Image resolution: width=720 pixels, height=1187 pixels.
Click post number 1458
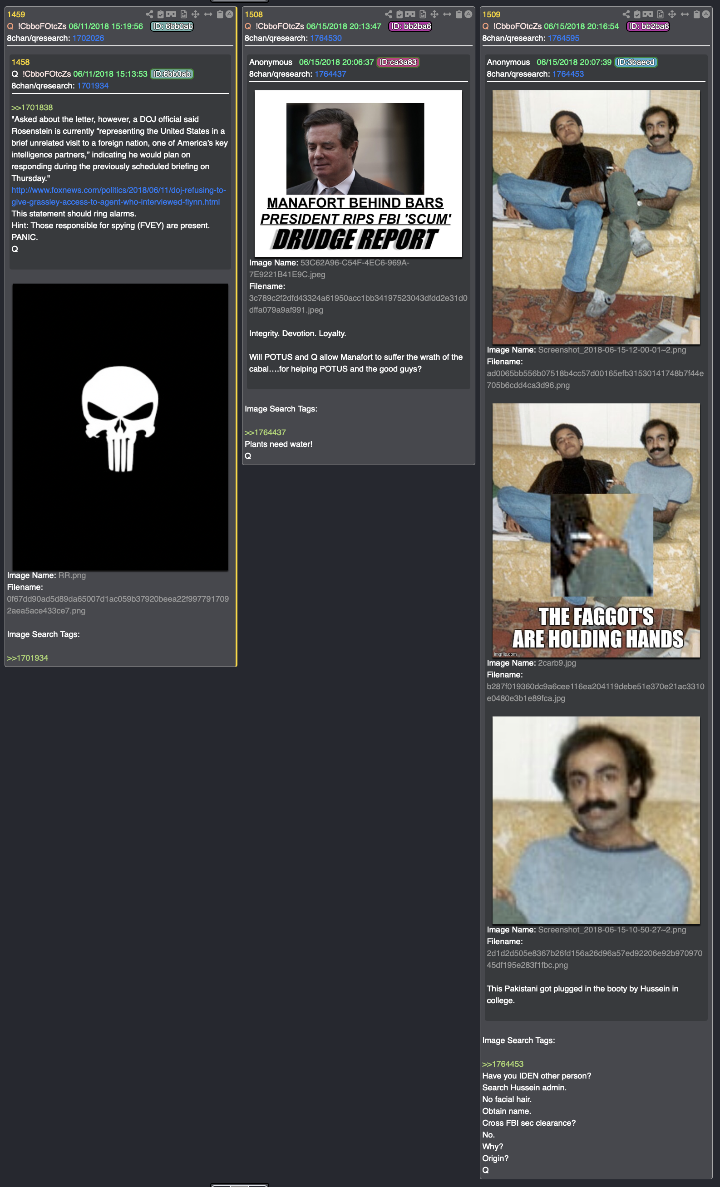pos(20,62)
